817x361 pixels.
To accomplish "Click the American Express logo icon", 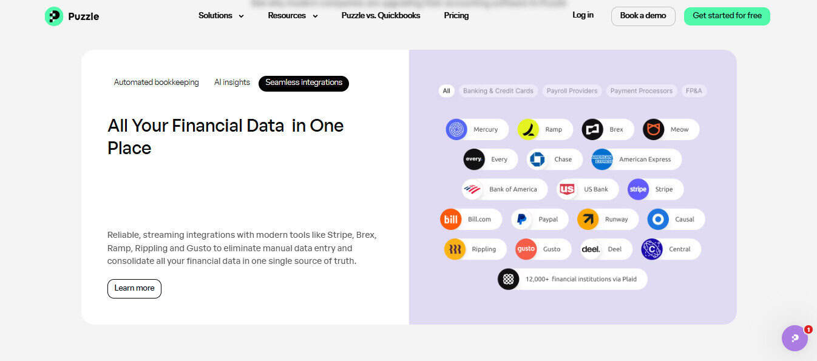I will click(602, 160).
